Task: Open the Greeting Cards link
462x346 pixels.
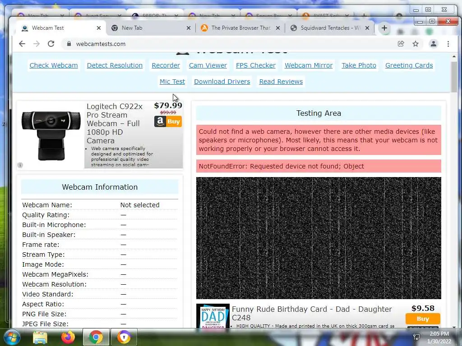Action: [409, 65]
